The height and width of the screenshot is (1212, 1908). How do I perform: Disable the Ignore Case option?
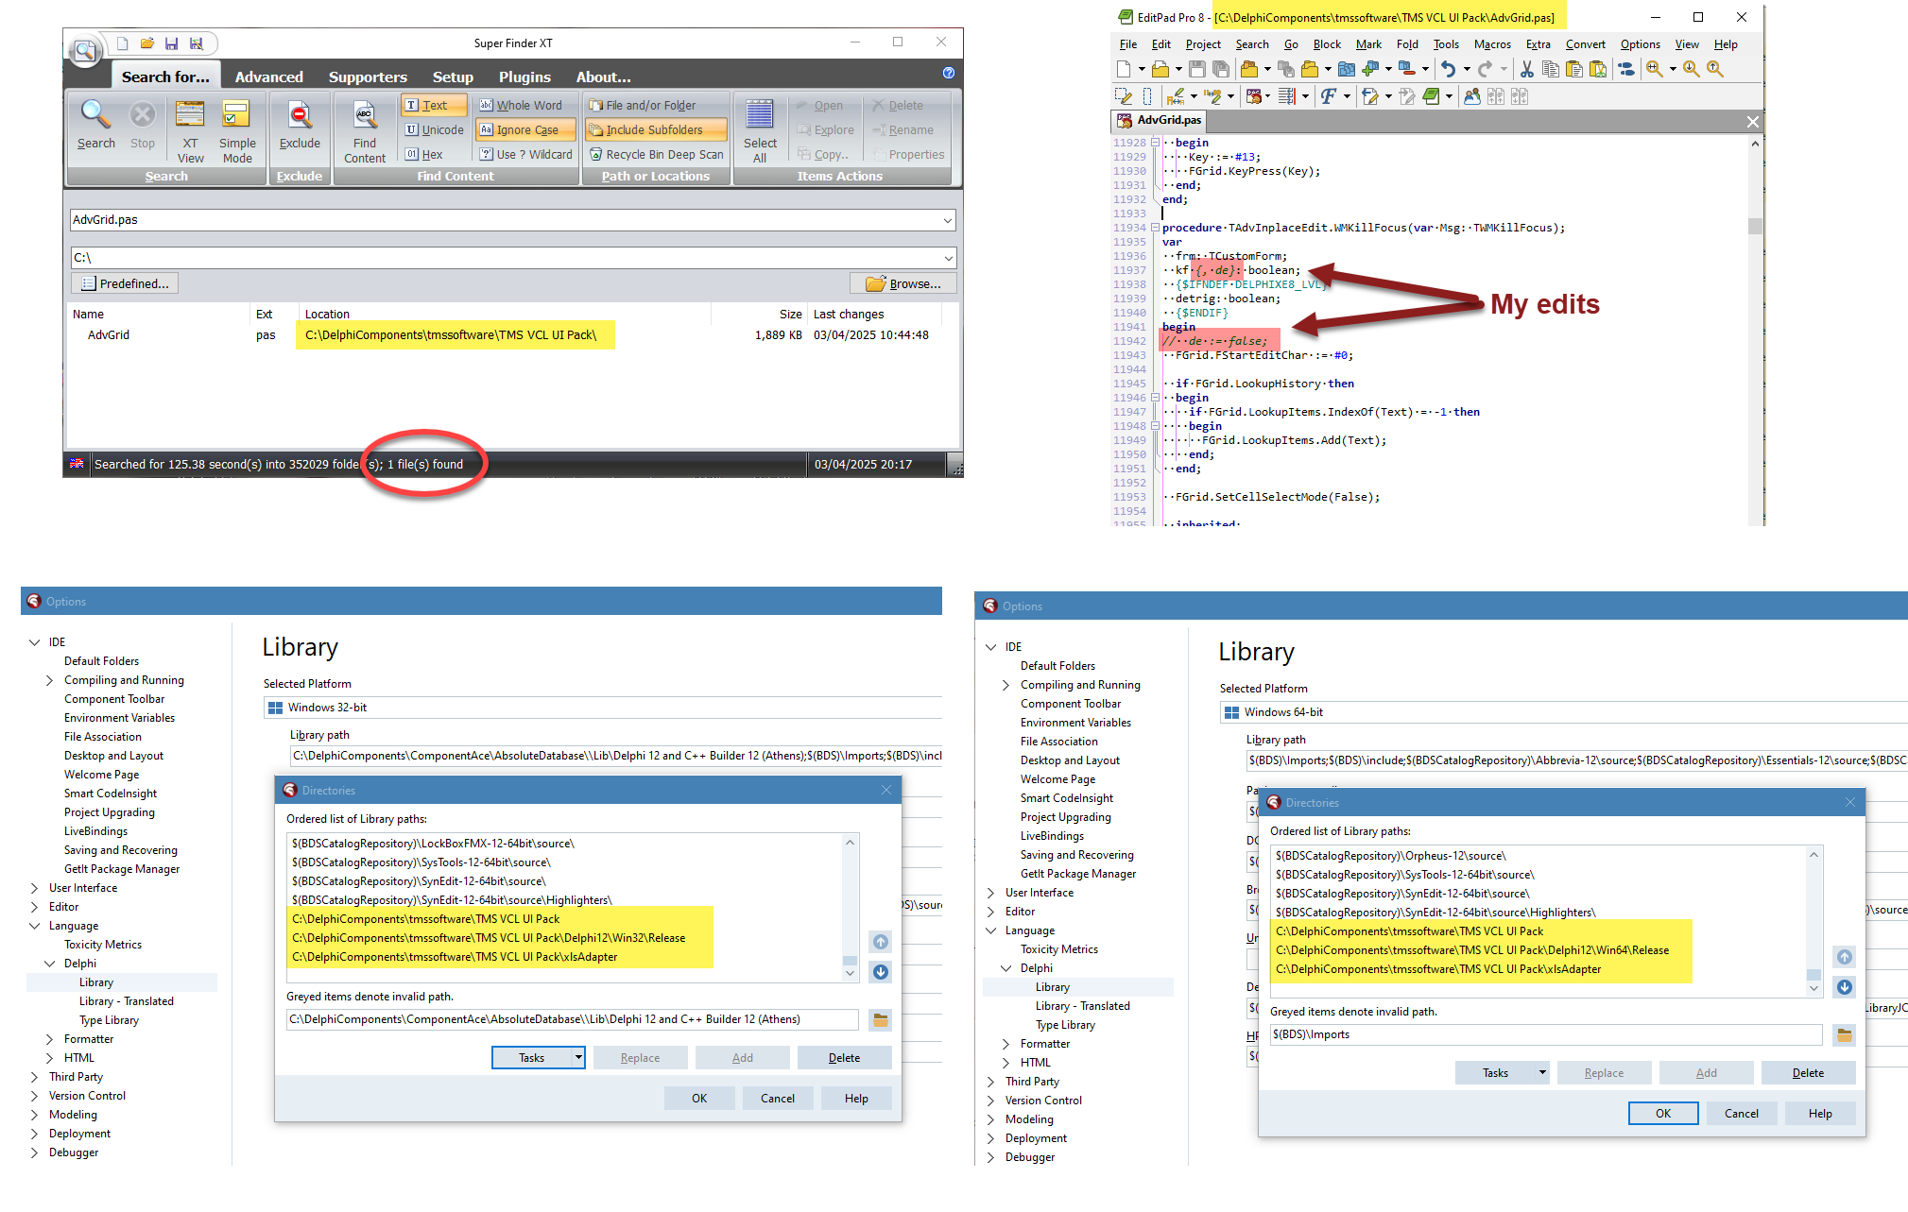point(525,129)
